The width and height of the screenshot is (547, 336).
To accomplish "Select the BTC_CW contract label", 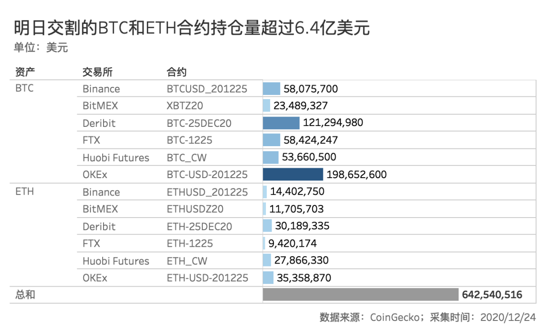I will coord(187,157).
